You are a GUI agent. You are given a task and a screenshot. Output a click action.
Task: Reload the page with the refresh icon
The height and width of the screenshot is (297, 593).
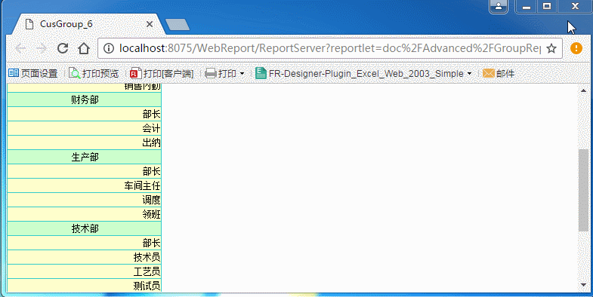click(63, 48)
